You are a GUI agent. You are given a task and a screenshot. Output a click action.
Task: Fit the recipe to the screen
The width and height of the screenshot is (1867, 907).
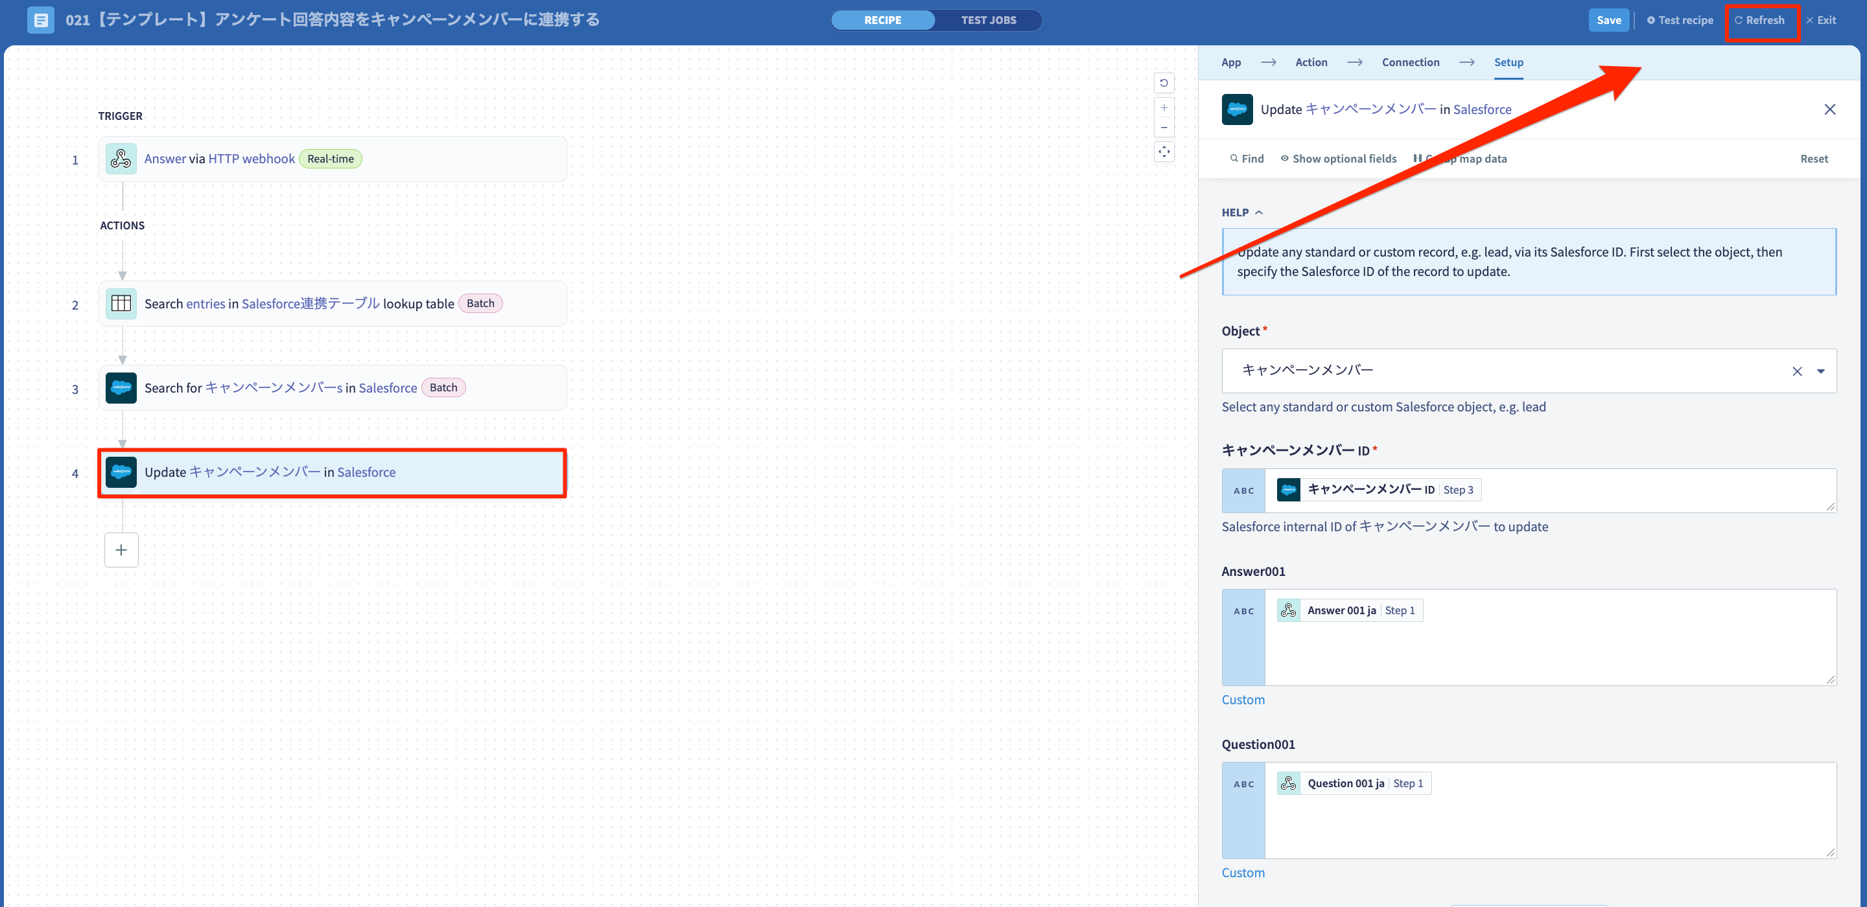(1163, 152)
